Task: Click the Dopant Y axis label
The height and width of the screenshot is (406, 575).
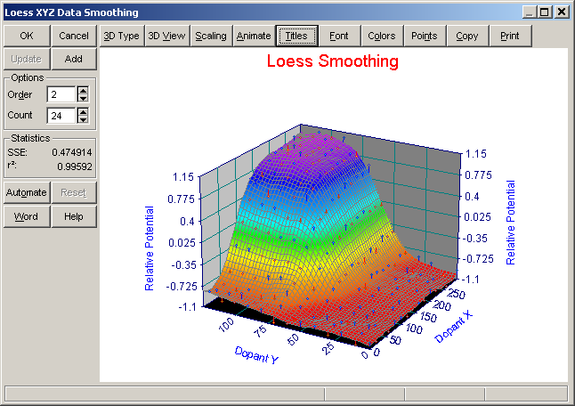Action: [256, 354]
